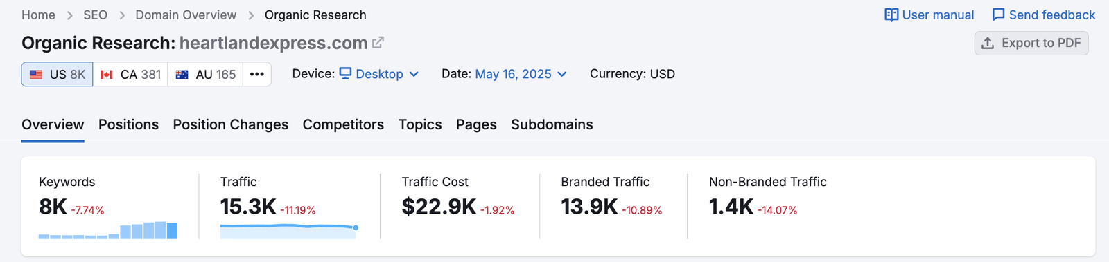Image resolution: width=1109 pixels, height=262 pixels.
Task: Click the desktop monitor device icon
Action: [345, 73]
